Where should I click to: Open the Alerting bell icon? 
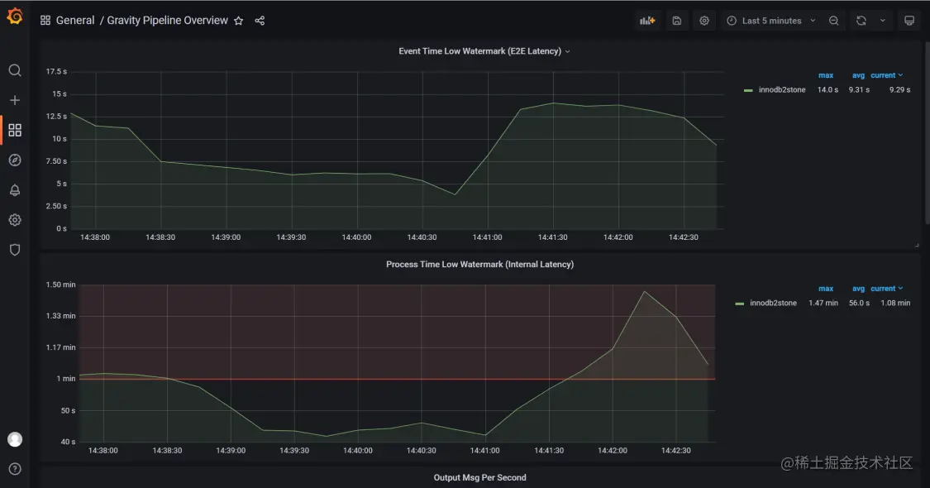(15, 190)
